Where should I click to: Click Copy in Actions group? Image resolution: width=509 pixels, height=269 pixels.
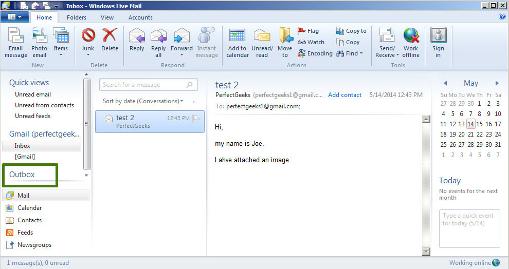348,42
